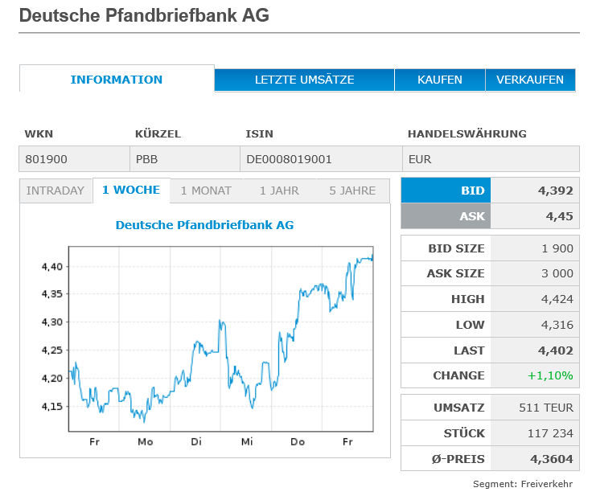The height and width of the screenshot is (496, 592).
Task: Select the Intraday chart range
Action: point(55,191)
